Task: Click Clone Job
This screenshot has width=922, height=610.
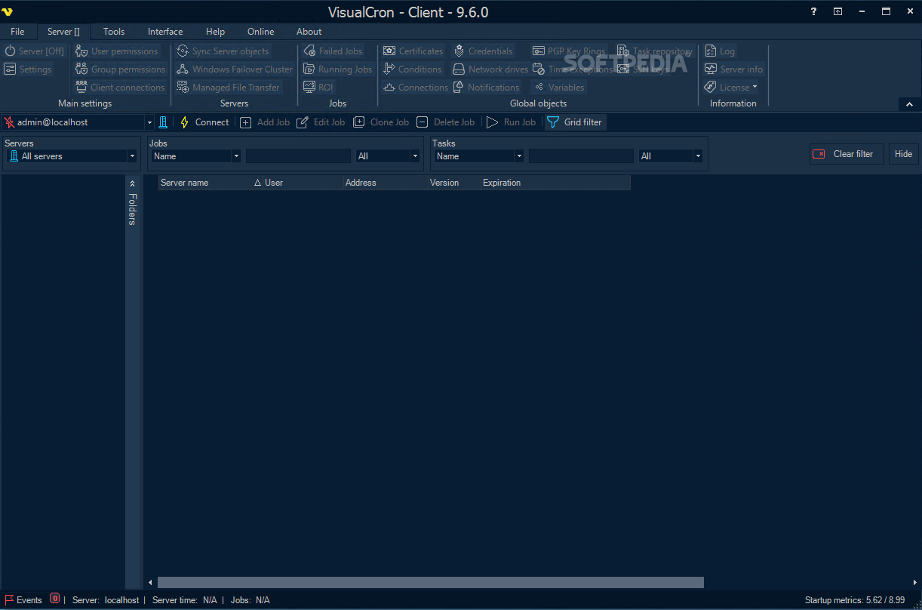Action: tap(381, 122)
